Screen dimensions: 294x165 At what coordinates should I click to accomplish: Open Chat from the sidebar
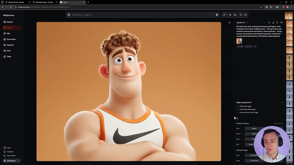coord(7,51)
